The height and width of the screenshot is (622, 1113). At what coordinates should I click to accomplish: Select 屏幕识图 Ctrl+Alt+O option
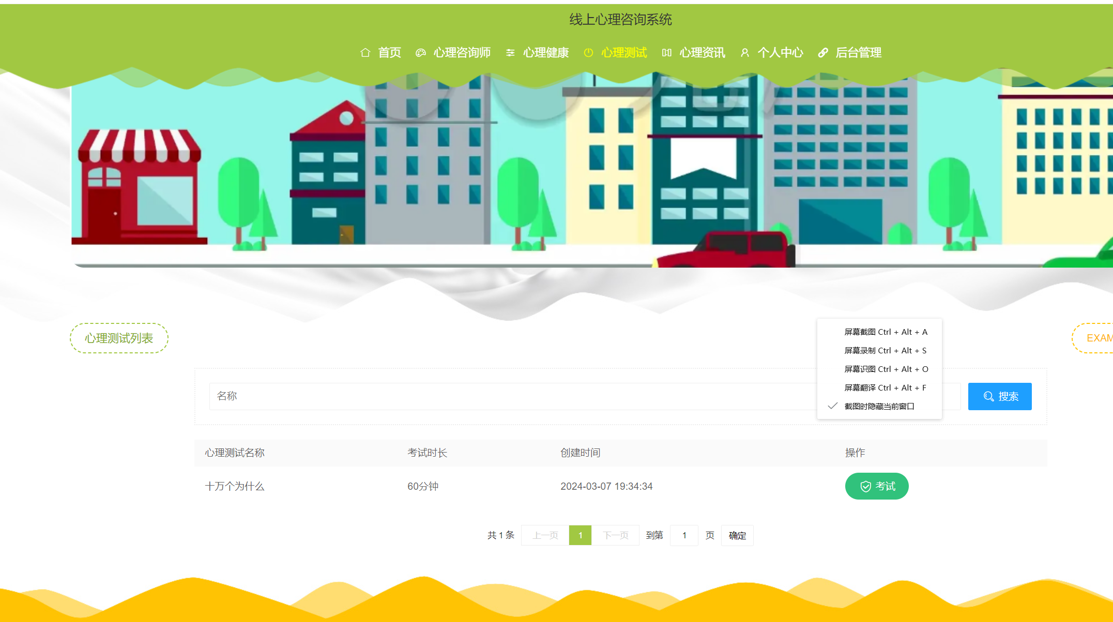point(886,369)
